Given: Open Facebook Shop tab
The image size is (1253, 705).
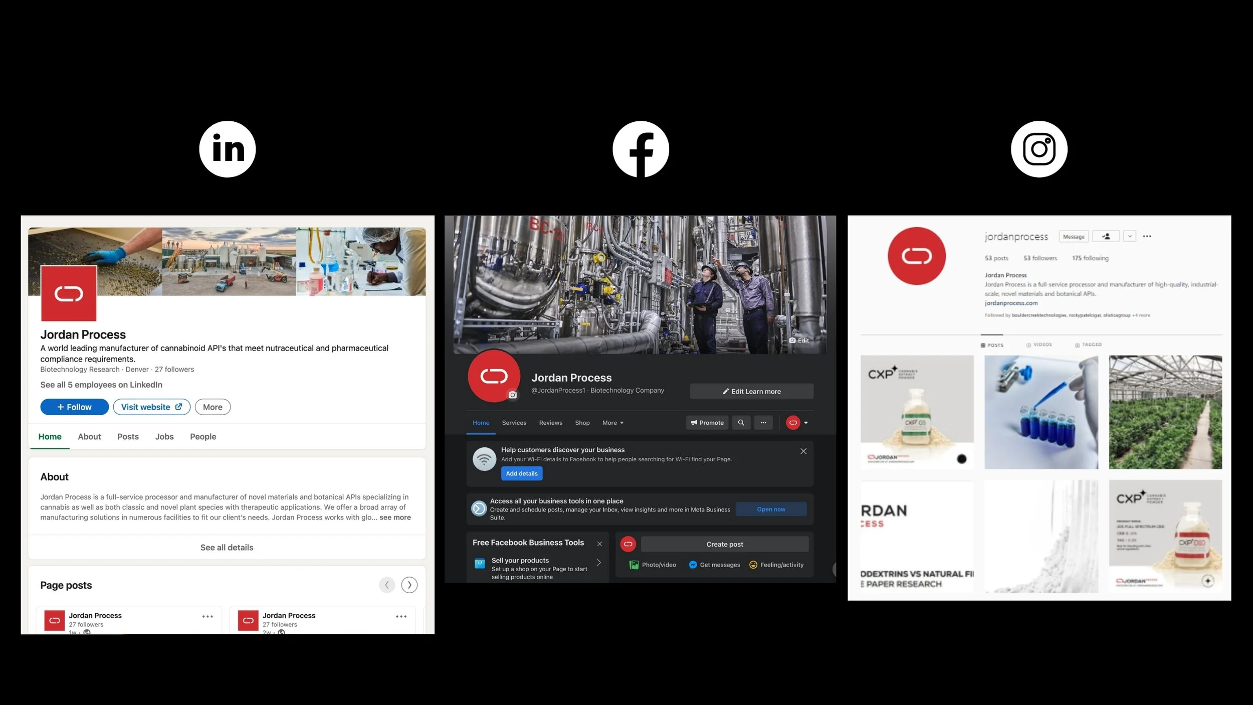Looking at the screenshot, I should coord(582,423).
